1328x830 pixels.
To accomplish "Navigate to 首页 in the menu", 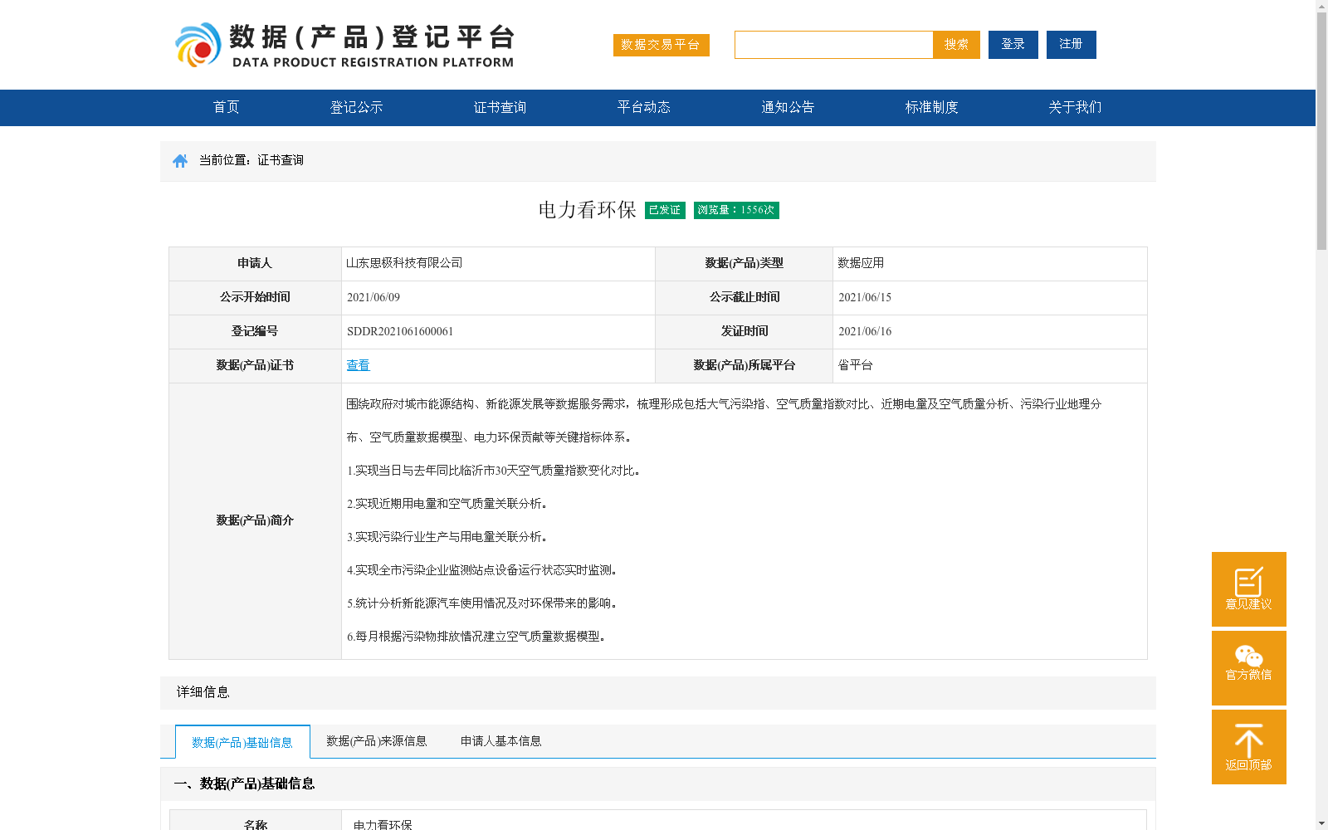I will pos(226,107).
